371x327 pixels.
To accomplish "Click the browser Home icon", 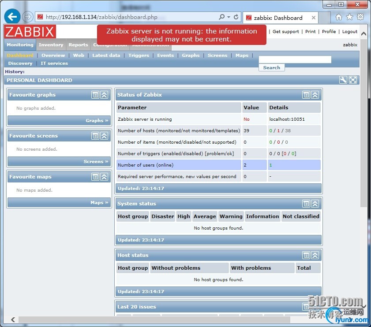I will tap(339, 17).
